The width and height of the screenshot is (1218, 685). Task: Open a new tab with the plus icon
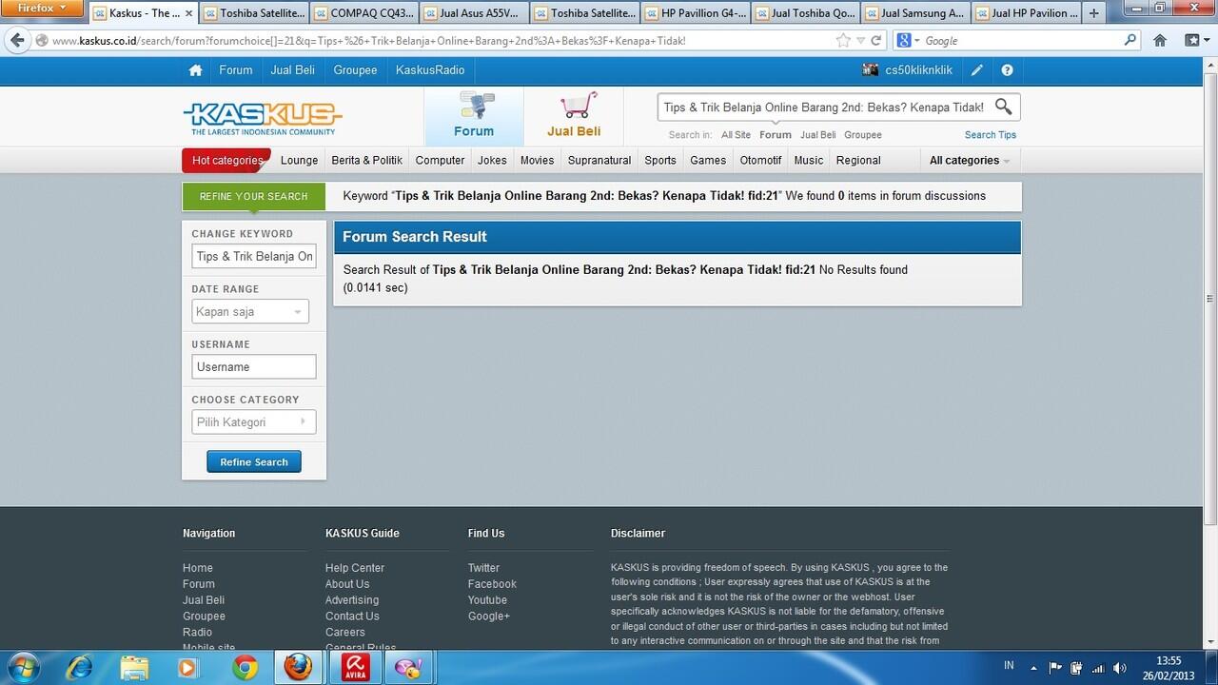coord(1094,13)
